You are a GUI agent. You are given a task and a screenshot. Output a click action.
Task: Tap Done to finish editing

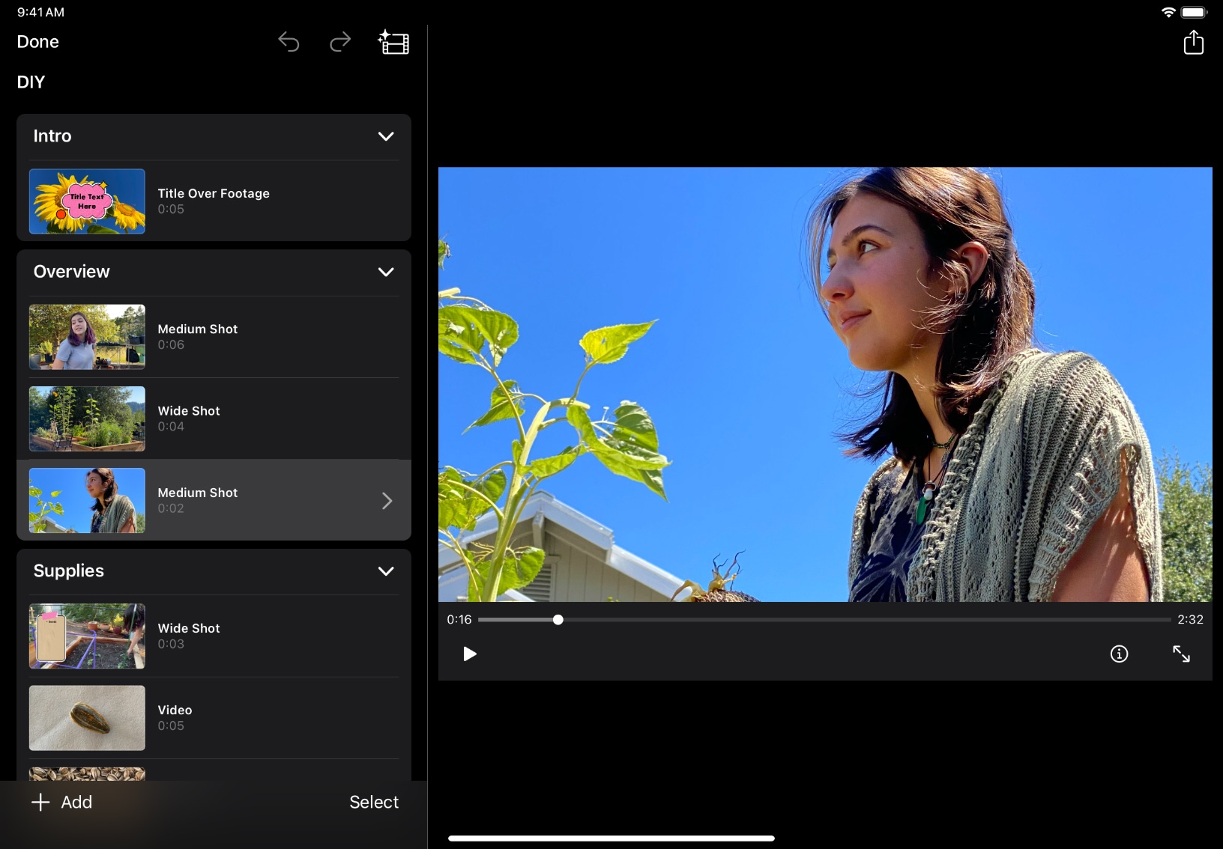pyautogui.click(x=38, y=42)
